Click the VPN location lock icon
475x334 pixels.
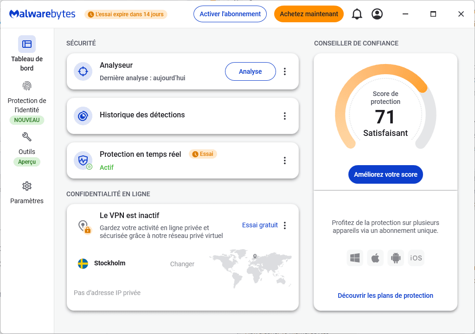pos(84,227)
